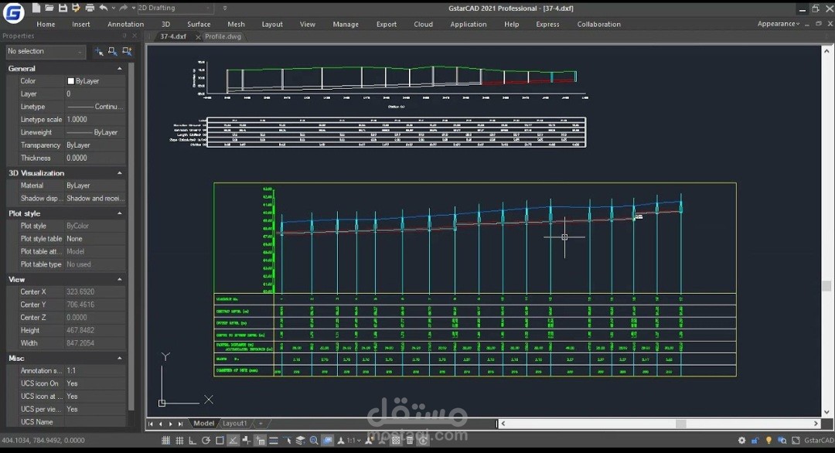835x453 pixels.
Task: Toggle Lineweight display in the status bar
Action: (x=273, y=440)
